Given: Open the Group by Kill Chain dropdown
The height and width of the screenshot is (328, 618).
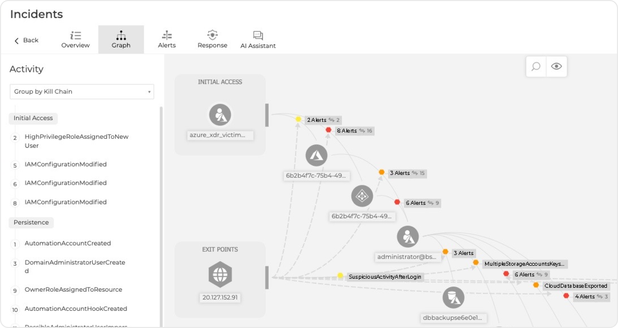Looking at the screenshot, I should click(82, 92).
